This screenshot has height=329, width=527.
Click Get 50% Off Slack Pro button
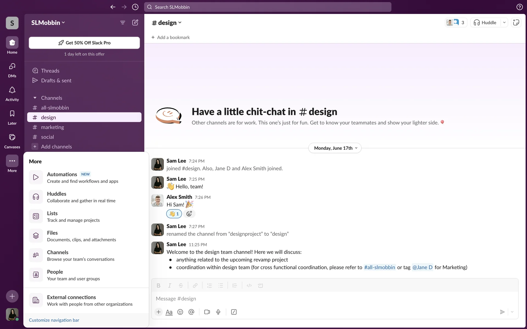pos(84,43)
